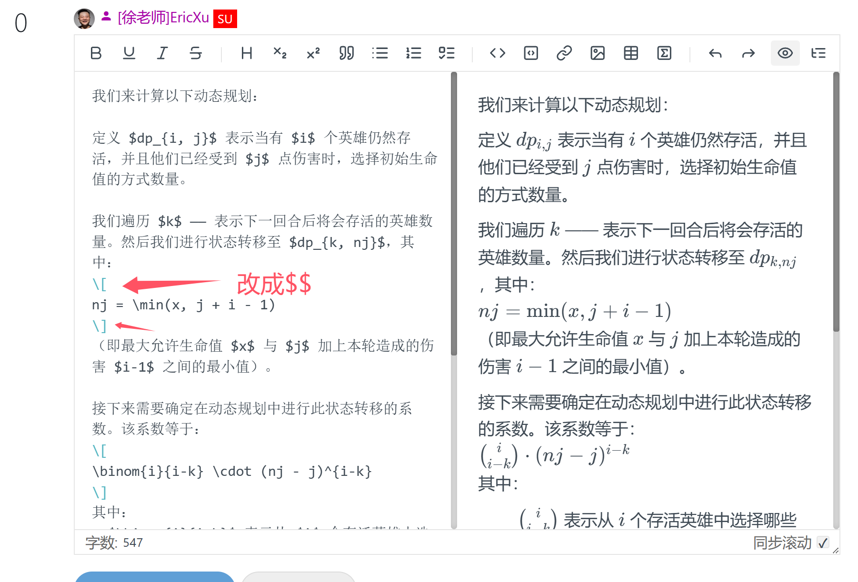
Task: Insert subscript text
Action: point(280,53)
